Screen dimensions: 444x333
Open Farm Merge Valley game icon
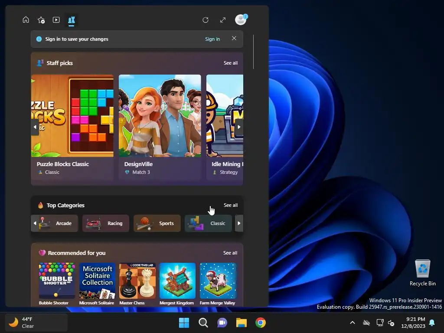click(218, 281)
